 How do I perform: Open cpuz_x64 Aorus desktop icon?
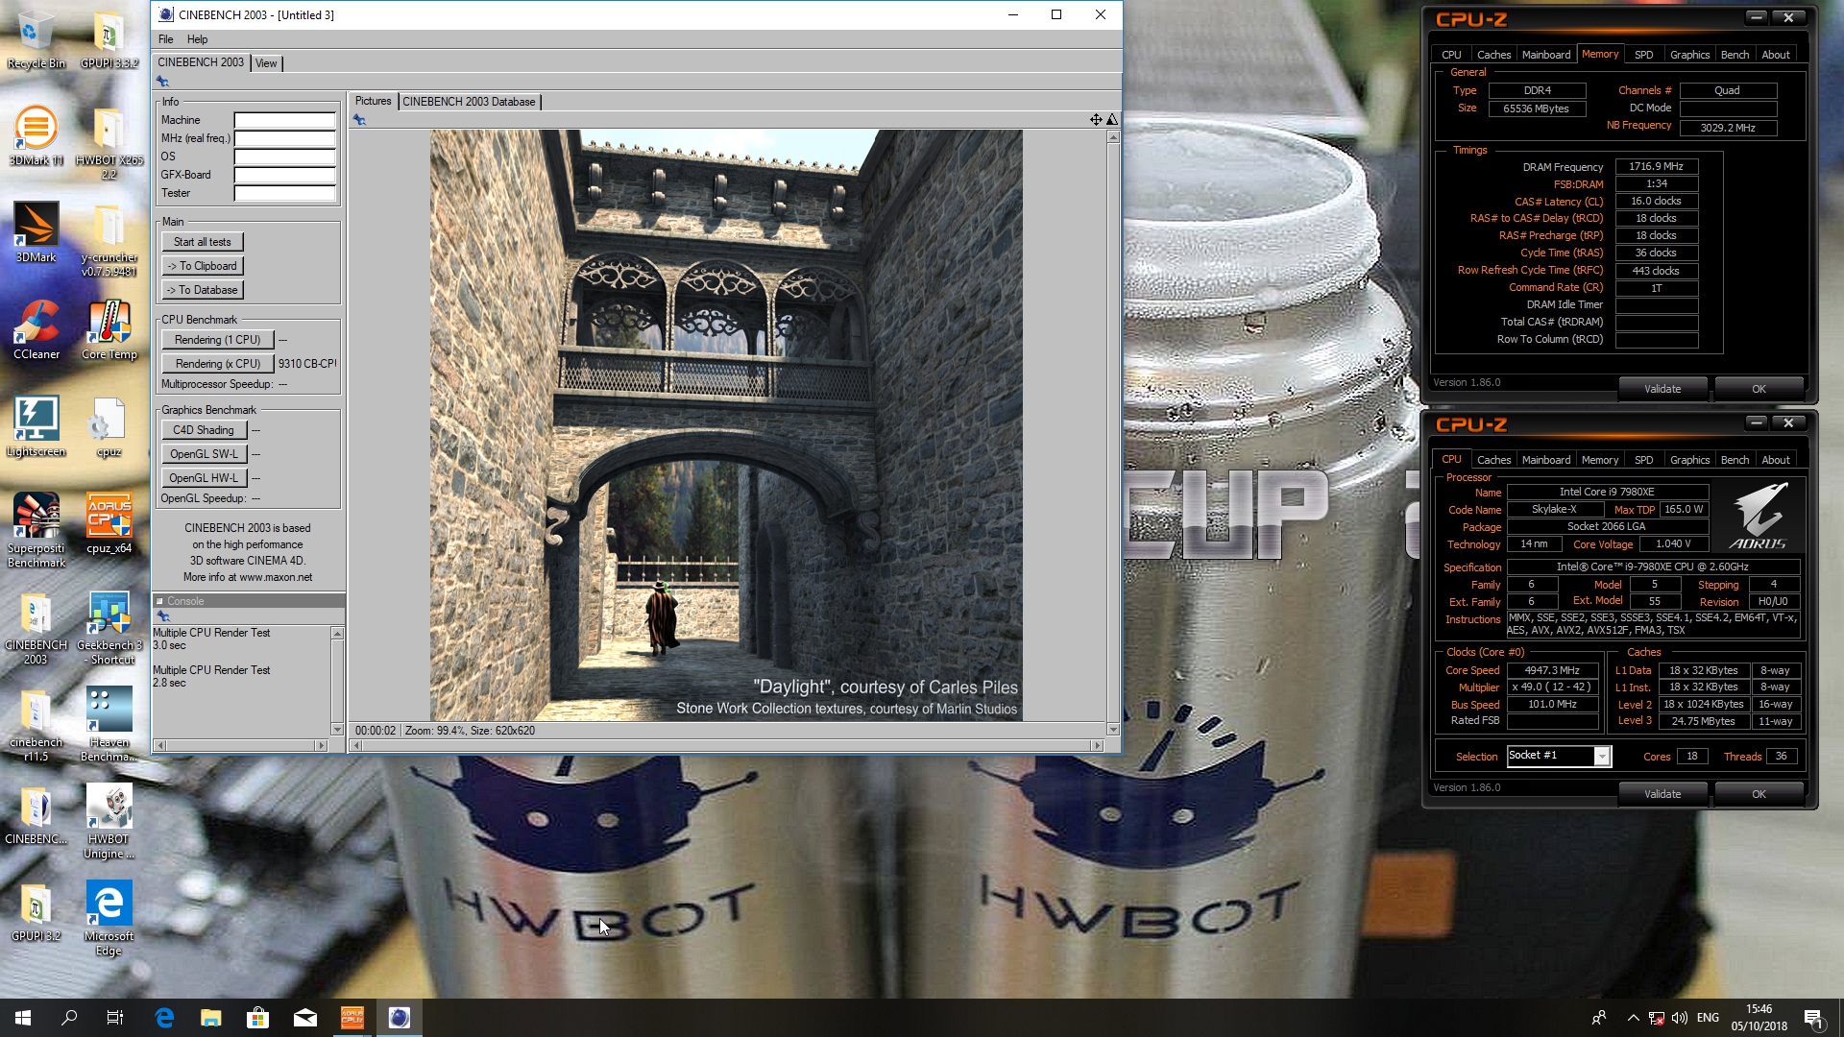pyautogui.click(x=109, y=523)
